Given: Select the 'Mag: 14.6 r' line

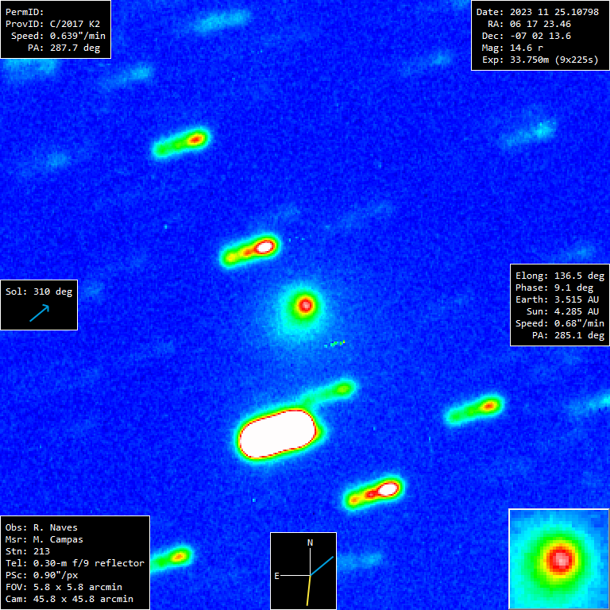Looking at the screenshot, I should [x=512, y=48].
